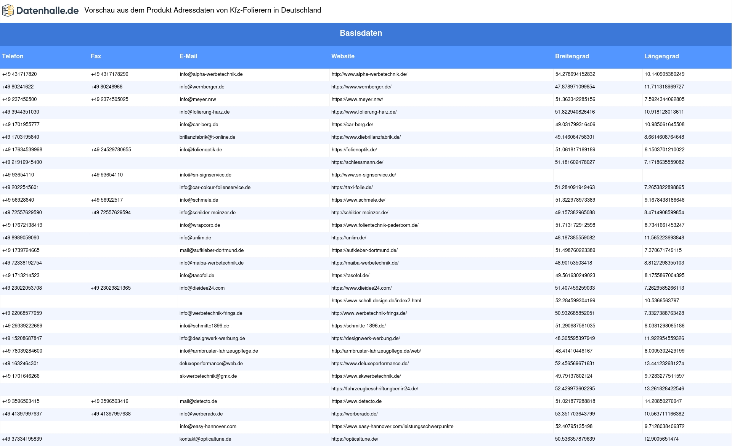The image size is (732, 446).
Task: Select phone number +49 431717820
Action: 19,74
